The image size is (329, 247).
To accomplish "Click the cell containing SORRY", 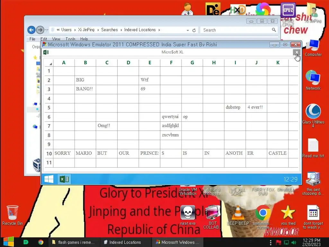I will 64,153.
